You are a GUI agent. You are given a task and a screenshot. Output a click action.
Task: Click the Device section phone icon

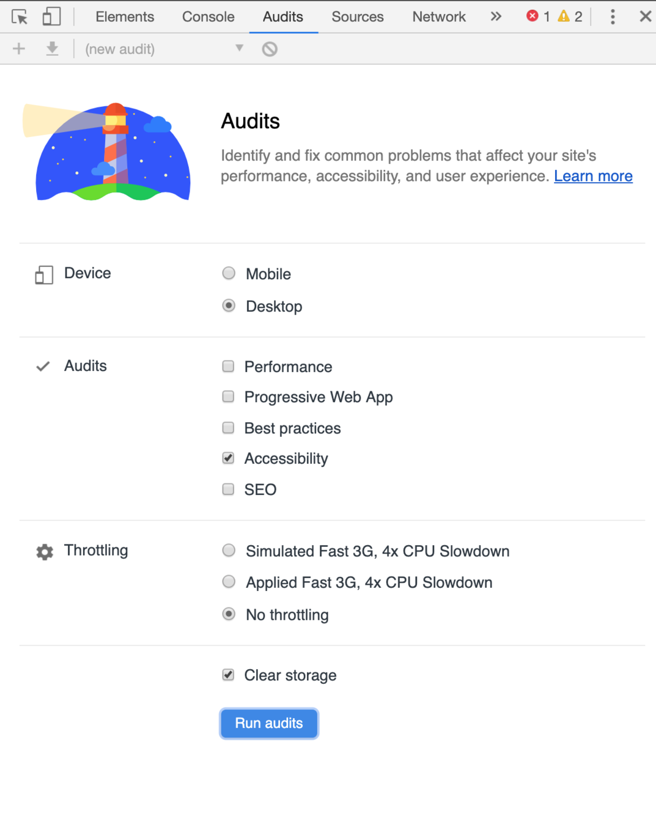pyautogui.click(x=44, y=275)
